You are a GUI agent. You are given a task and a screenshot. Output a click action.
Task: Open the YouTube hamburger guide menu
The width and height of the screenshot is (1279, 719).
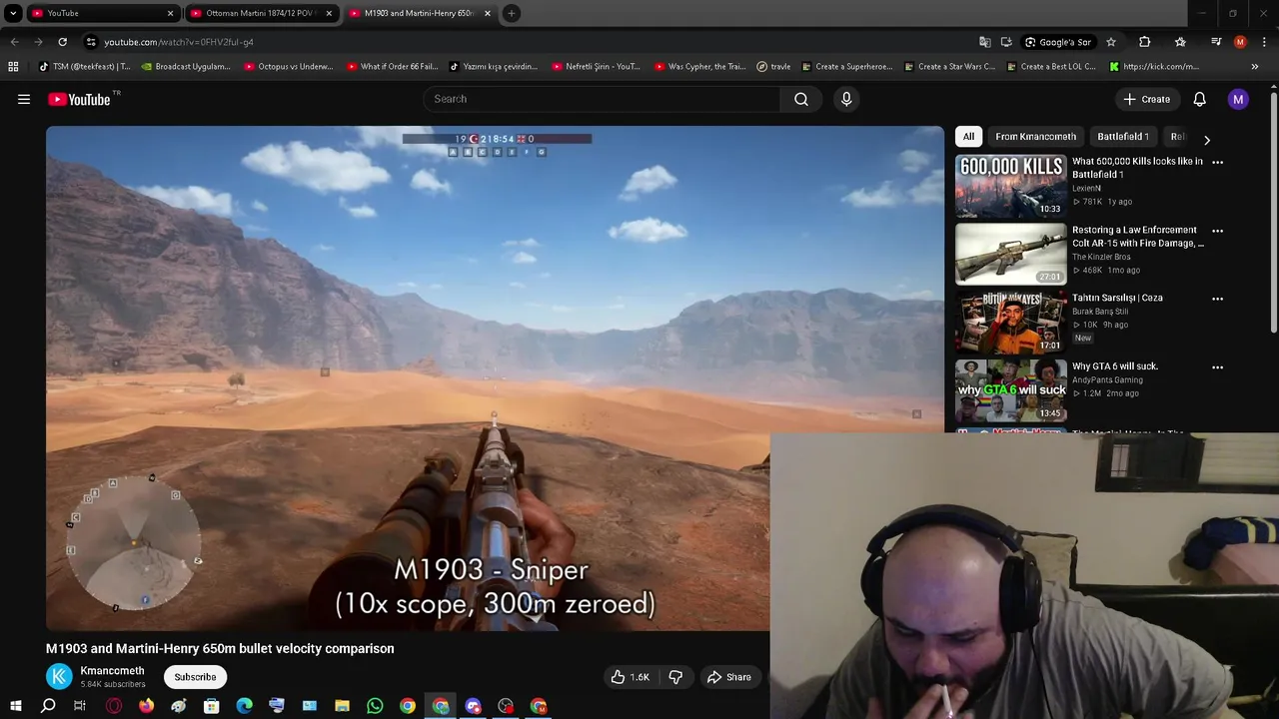tap(24, 99)
